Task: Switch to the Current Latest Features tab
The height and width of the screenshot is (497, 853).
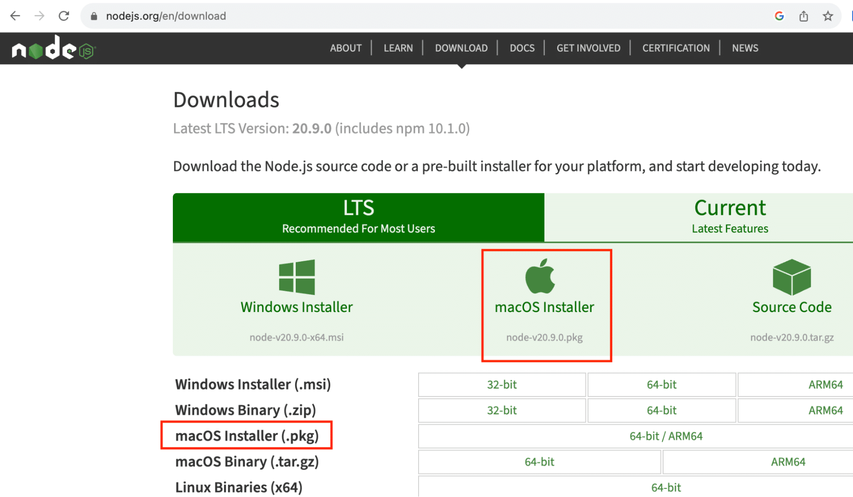Action: tap(729, 216)
